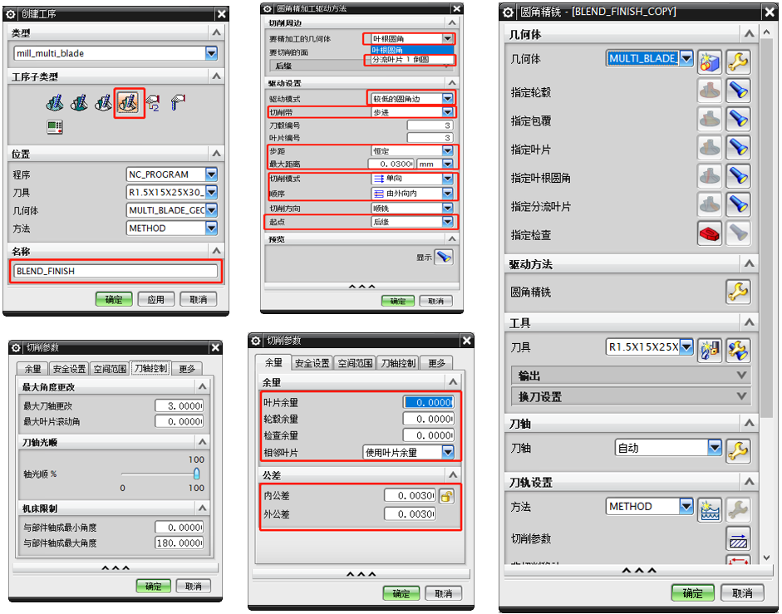
Task: Open the NC_PROGRAM 程序 dropdown
Action: [211, 174]
